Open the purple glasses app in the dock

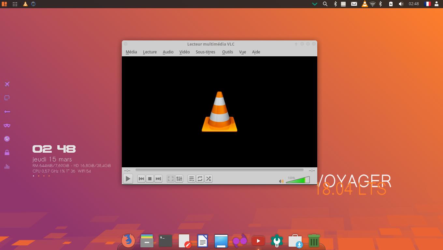point(240,241)
